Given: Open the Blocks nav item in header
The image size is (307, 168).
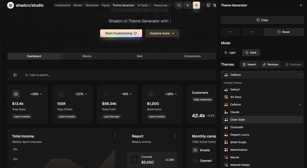Looking at the screenshot, I should pos(78,5).
